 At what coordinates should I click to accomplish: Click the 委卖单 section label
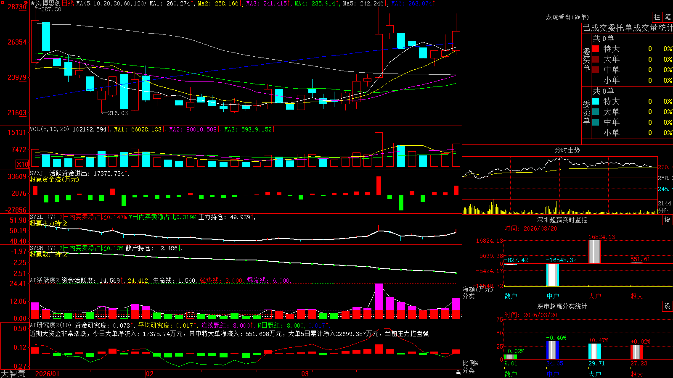(586, 112)
